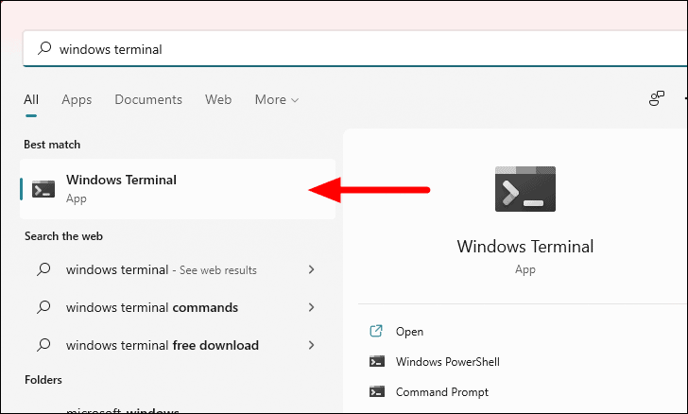This screenshot has height=414, width=688.
Task: Expand the More dropdown filter
Action: tap(277, 99)
